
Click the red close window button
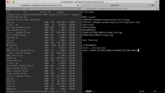[8, 2]
